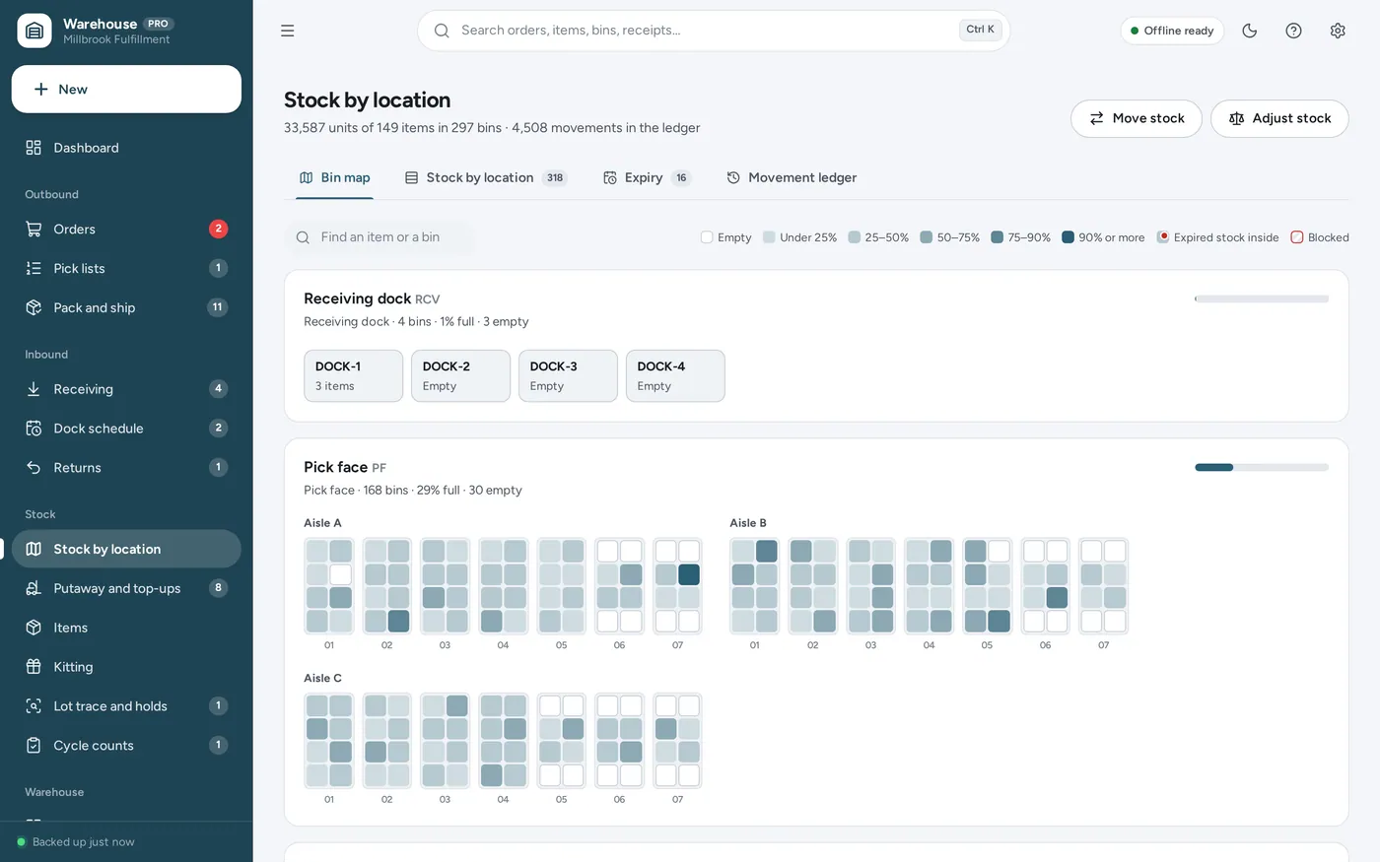Image resolution: width=1380 pixels, height=862 pixels.
Task: Open Pack and ship section
Action: [x=126, y=307]
